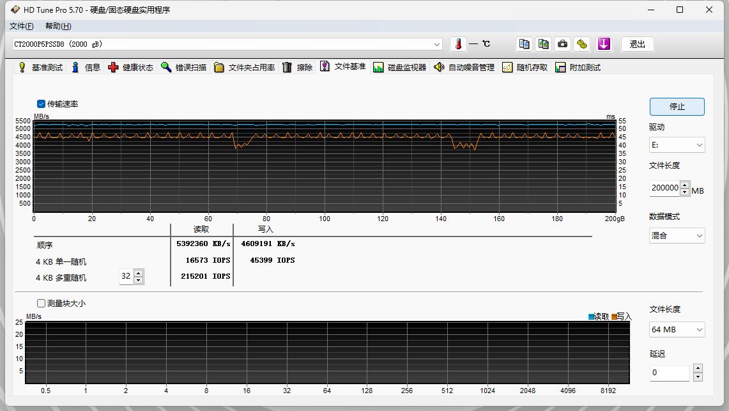Image resolution: width=729 pixels, height=411 pixels.
Task: Go to the 磁盘监视器 disk monitor tab
Action: (399, 67)
